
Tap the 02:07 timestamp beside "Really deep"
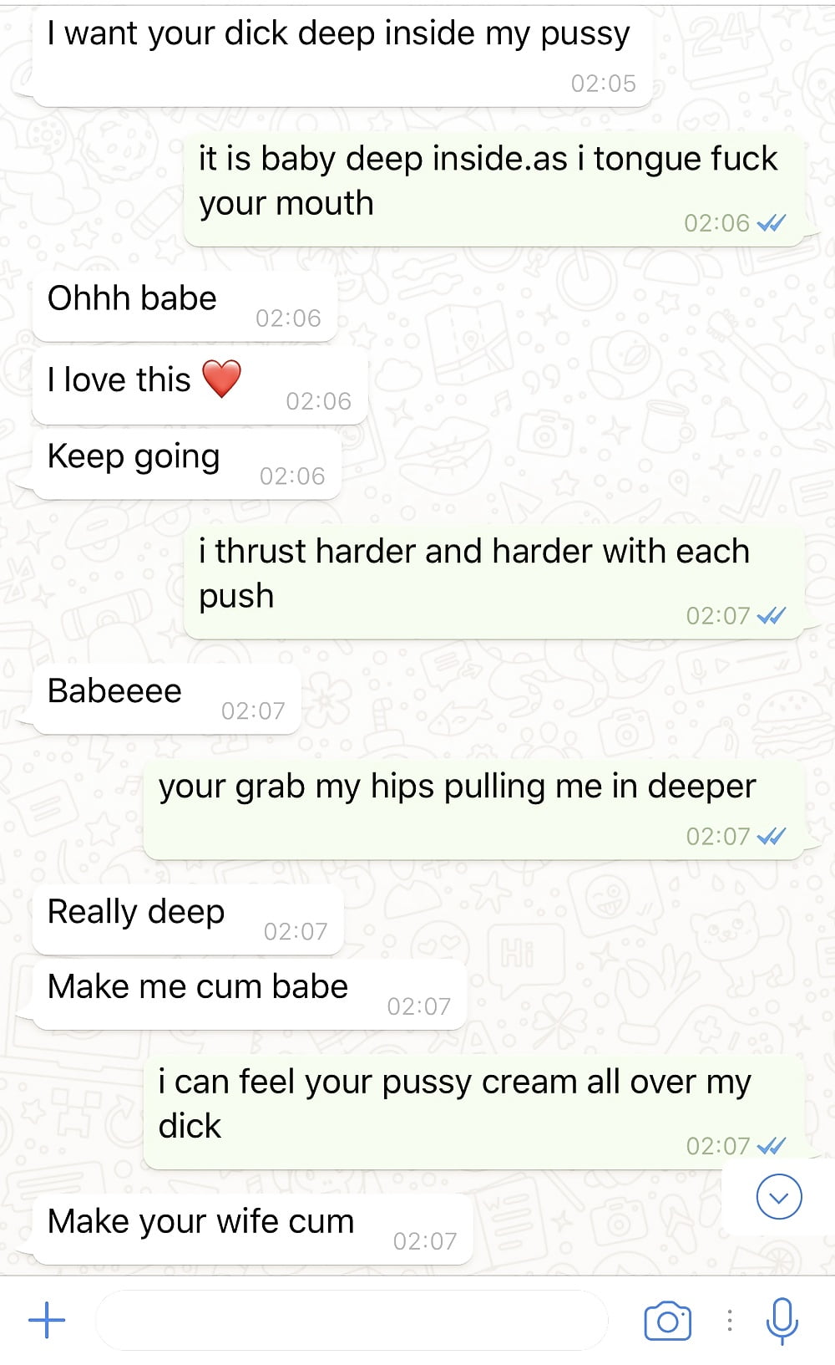coord(296,932)
